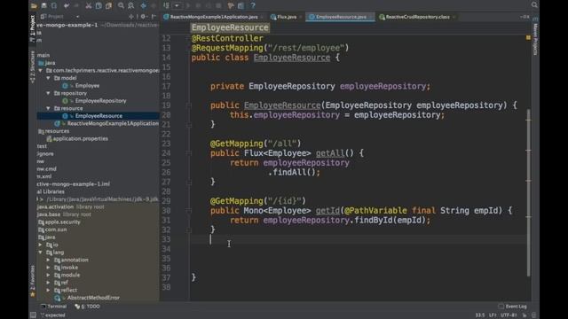Image resolution: width=568 pixels, height=319 pixels.
Task: Click the Synchronize toolbar icon
Action: click(54, 5)
